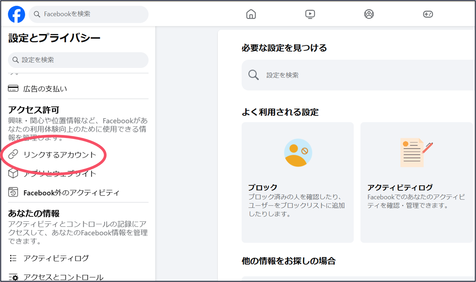476x282 pixels.
Task: Open アクセスとコントロール in the sidebar
Action: [x=63, y=277]
